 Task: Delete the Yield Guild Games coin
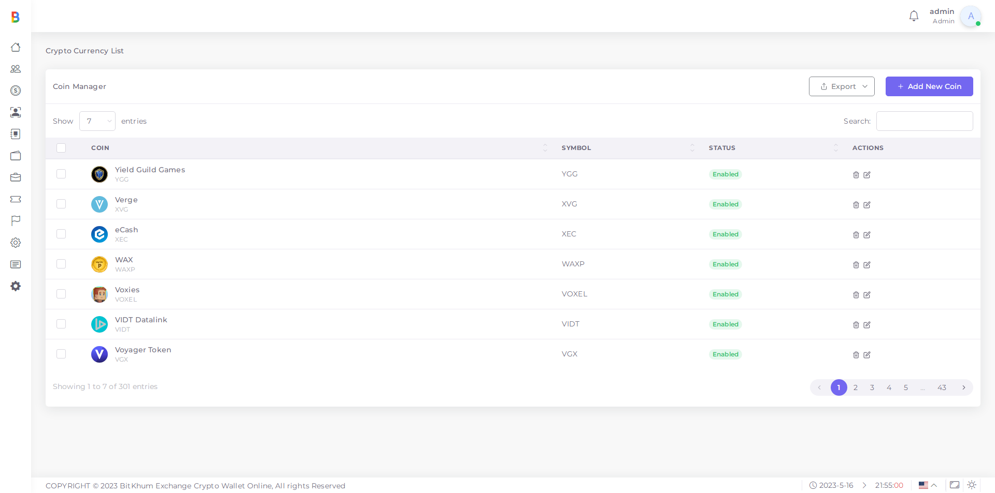856,175
